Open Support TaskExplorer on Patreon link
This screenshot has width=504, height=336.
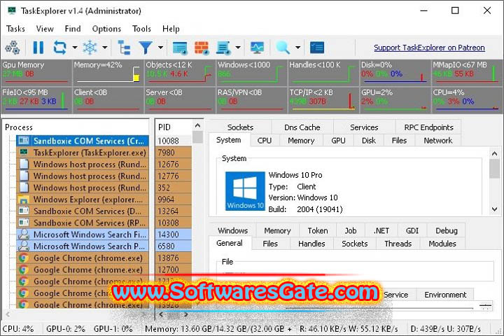[429, 48]
